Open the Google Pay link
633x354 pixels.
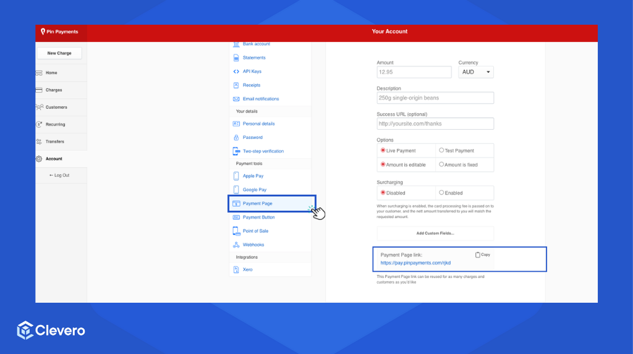click(255, 190)
